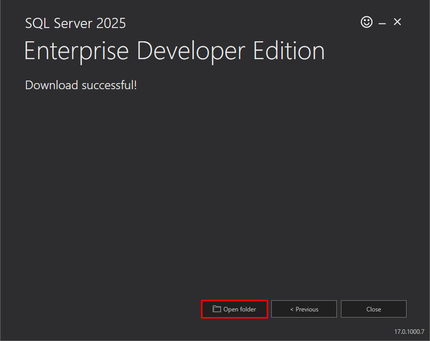430x341 pixels.
Task: Minimize the SQL Server installer window
Action: coord(382,23)
